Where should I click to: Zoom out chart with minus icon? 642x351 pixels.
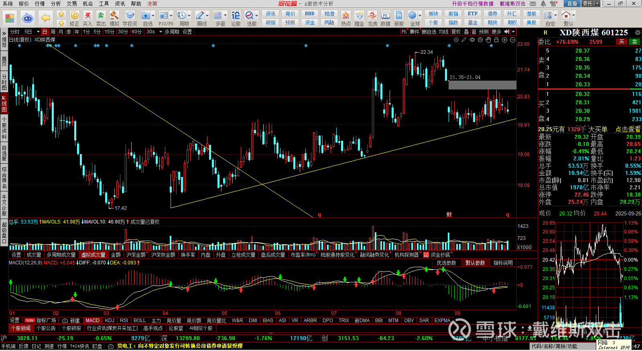tap(512, 40)
